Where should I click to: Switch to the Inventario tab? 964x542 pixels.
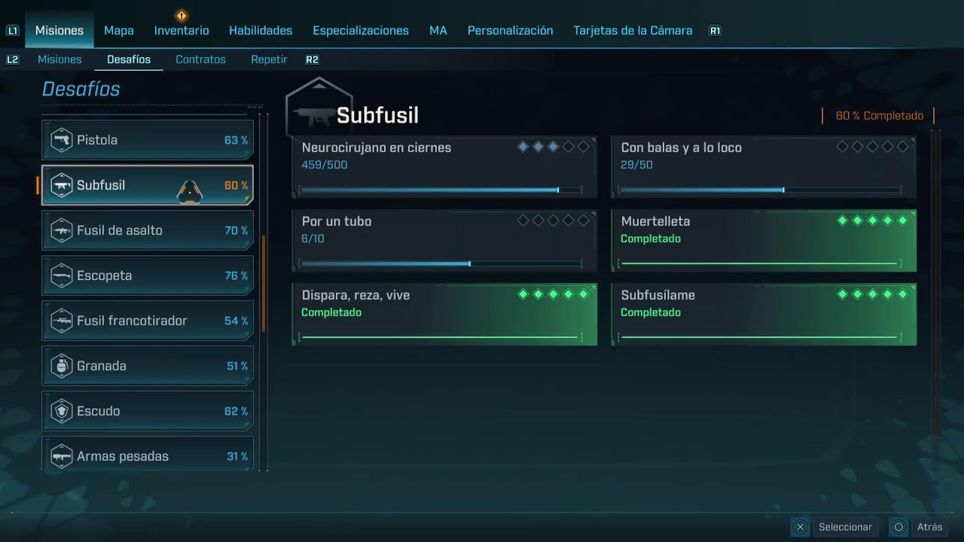pos(182,31)
